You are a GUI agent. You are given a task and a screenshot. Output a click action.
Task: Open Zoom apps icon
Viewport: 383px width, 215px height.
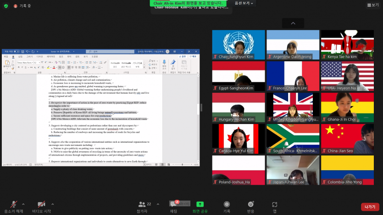275,204
